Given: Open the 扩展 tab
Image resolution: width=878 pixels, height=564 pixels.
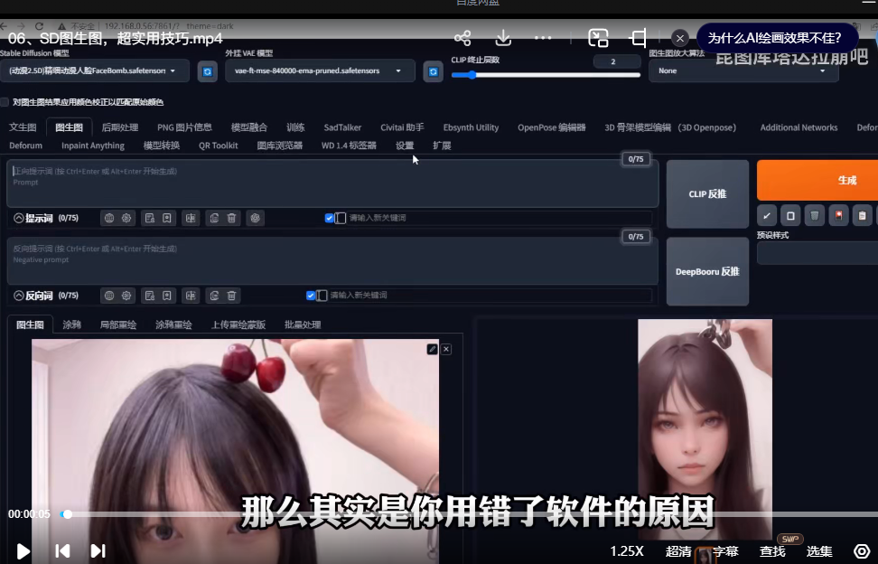Looking at the screenshot, I should pos(442,146).
